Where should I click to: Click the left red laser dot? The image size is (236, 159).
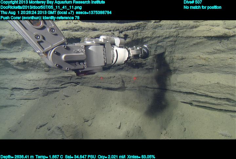tap(102, 79)
